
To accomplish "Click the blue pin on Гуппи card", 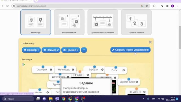I will click(116, 67).
